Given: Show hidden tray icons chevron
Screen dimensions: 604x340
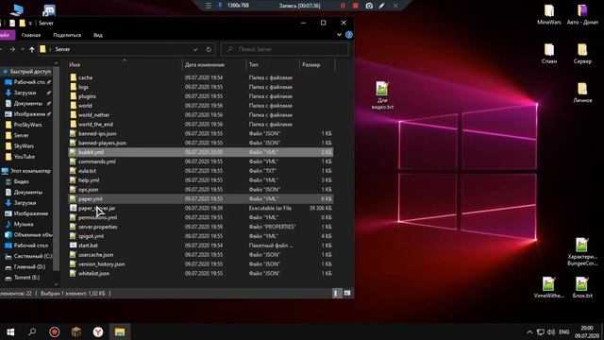Looking at the screenshot, I should pyautogui.click(x=529, y=331).
